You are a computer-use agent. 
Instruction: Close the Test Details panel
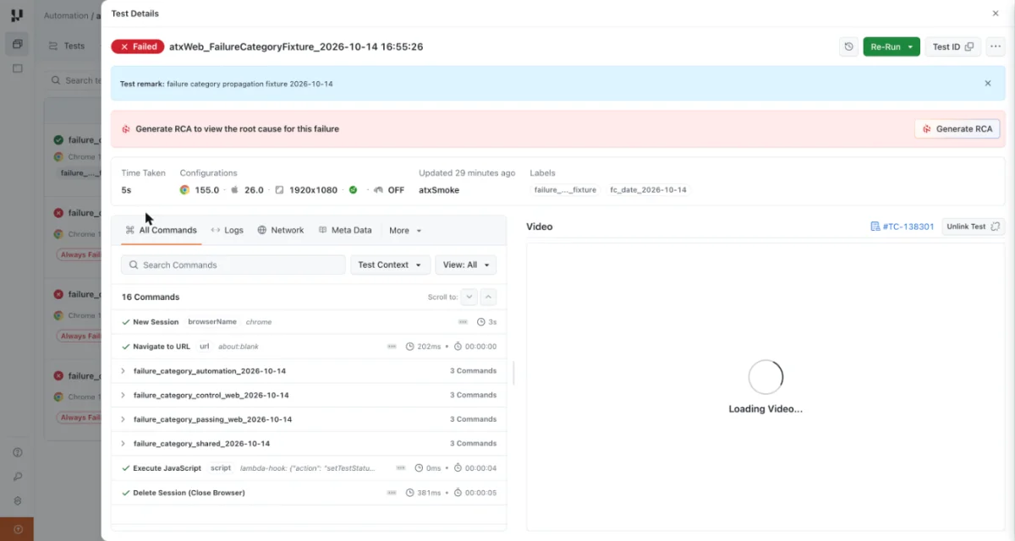[995, 14]
